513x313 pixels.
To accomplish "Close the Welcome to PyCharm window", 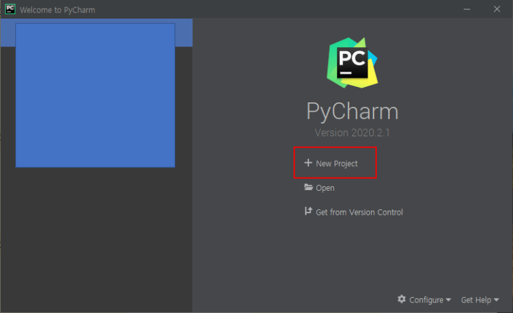I will coord(496,9).
